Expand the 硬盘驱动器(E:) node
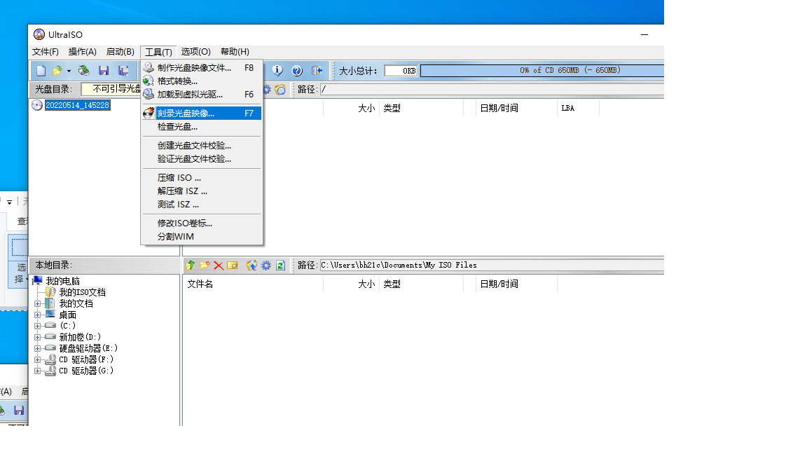 point(37,348)
